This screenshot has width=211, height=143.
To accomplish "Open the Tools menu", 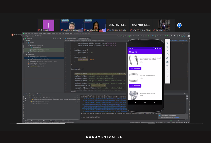I will point(60,33).
